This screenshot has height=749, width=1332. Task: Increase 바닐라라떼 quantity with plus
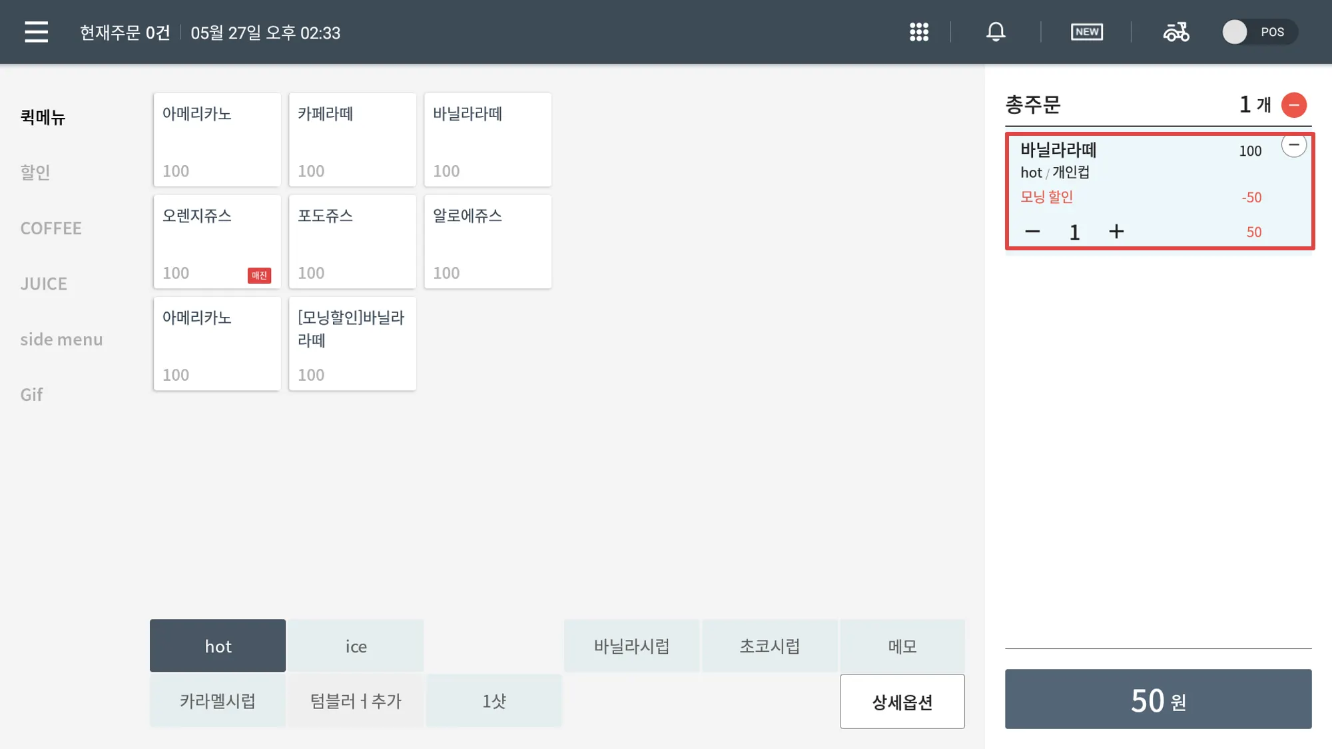tap(1116, 232)
